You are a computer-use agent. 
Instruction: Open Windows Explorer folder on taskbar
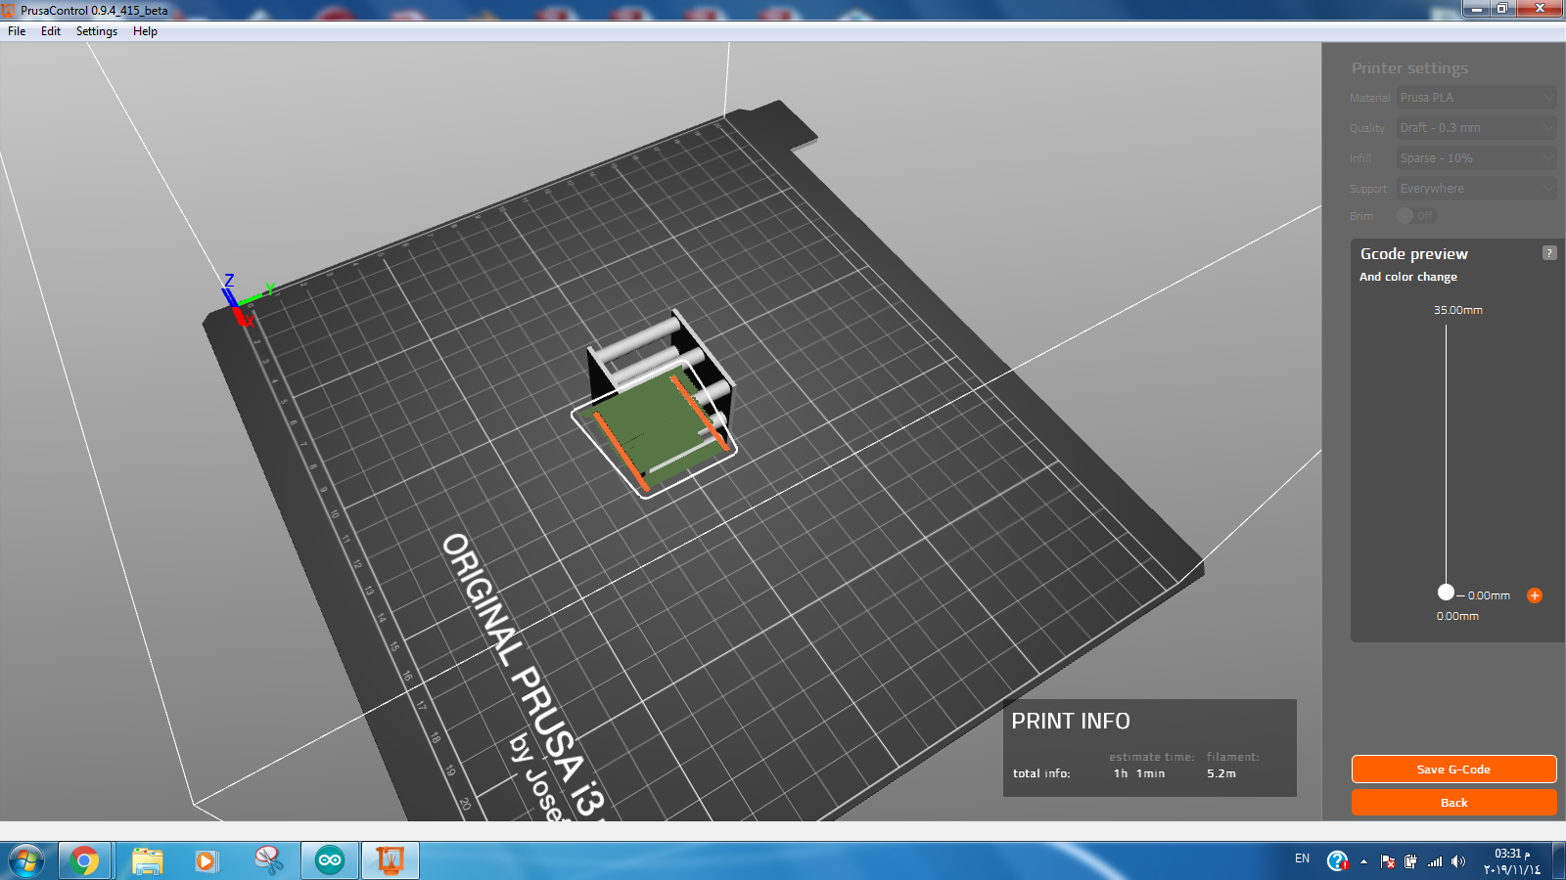click(x=147, y=861)
